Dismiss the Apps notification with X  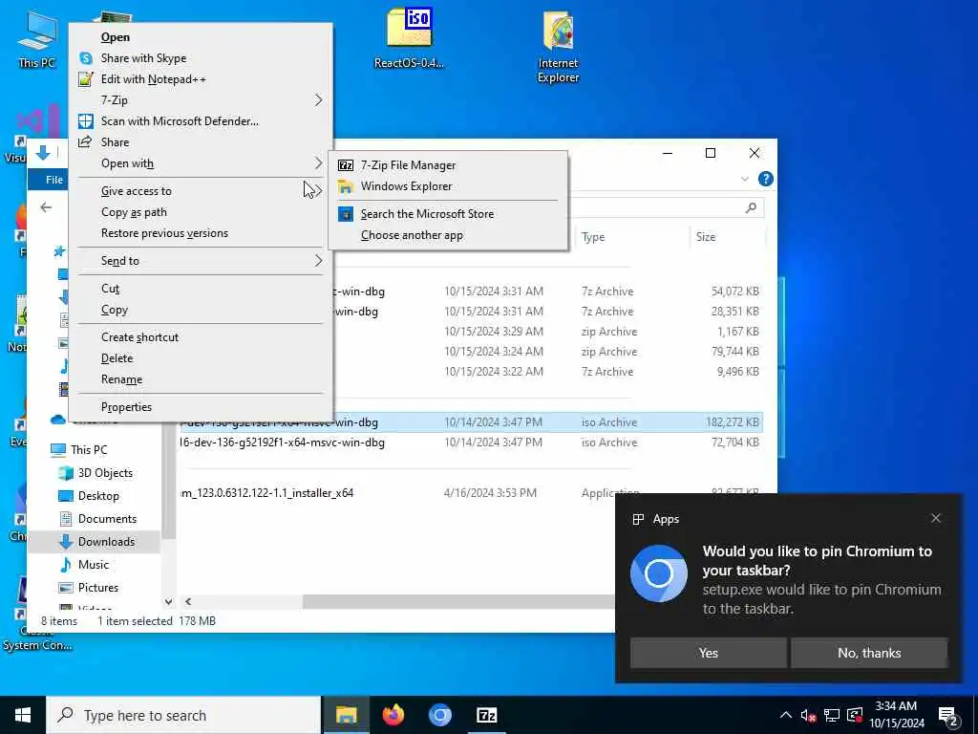pos(936,518)
